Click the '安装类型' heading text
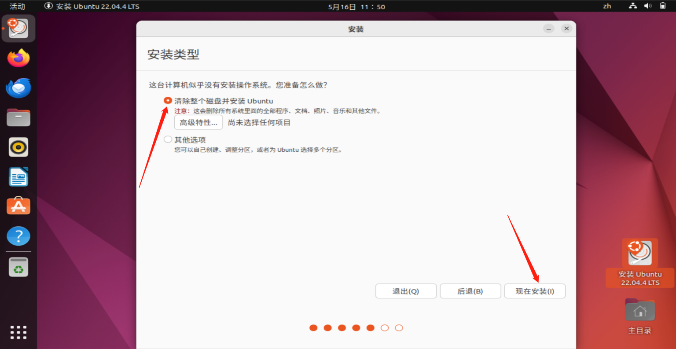The height and width of the screenshot is (349, 676). [173, 55]
